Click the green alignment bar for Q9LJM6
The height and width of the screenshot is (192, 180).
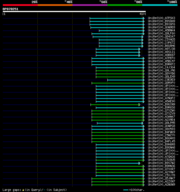120,71
